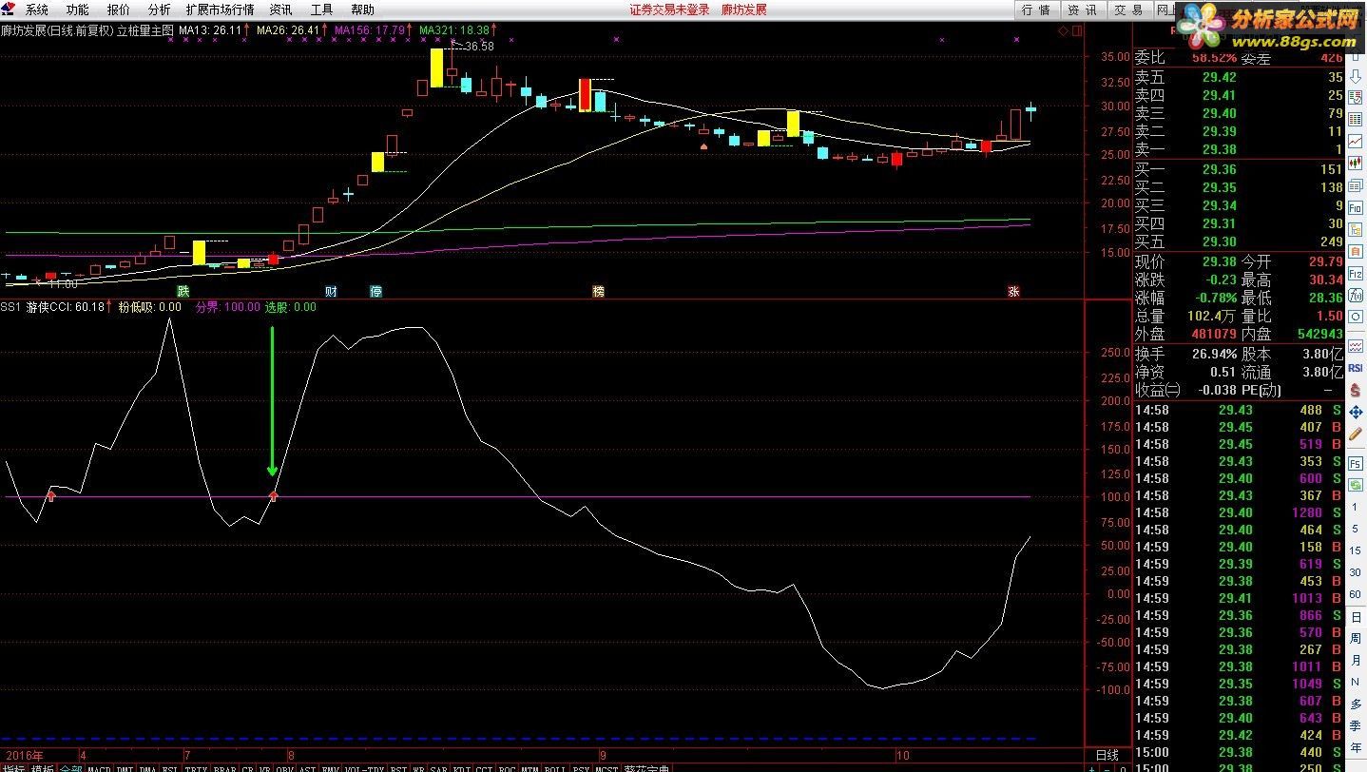Screen dimensions: 1367x772
Task: Open the f(x) formula manager icon
Action: pyautogui.click(x=1357, y=295)
